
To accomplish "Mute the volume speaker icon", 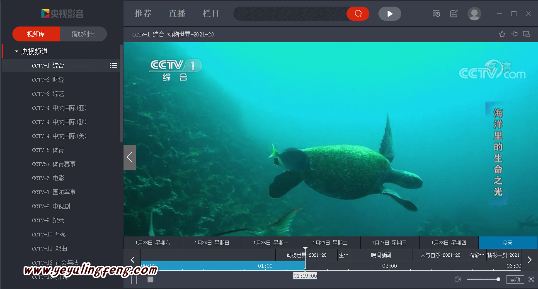I will point(458,279).
